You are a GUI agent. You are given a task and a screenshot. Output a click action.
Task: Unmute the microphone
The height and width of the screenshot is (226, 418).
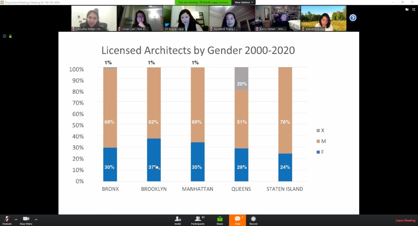(7, 220)
